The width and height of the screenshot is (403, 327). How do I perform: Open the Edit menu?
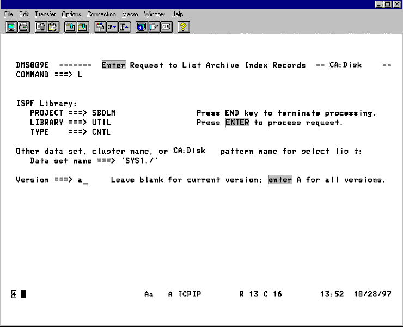click(23, 14)
